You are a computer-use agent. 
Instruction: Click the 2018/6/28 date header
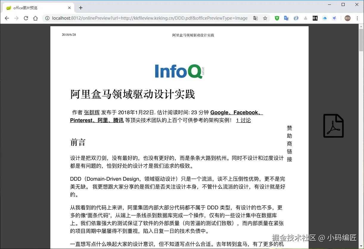click(69, 35)
